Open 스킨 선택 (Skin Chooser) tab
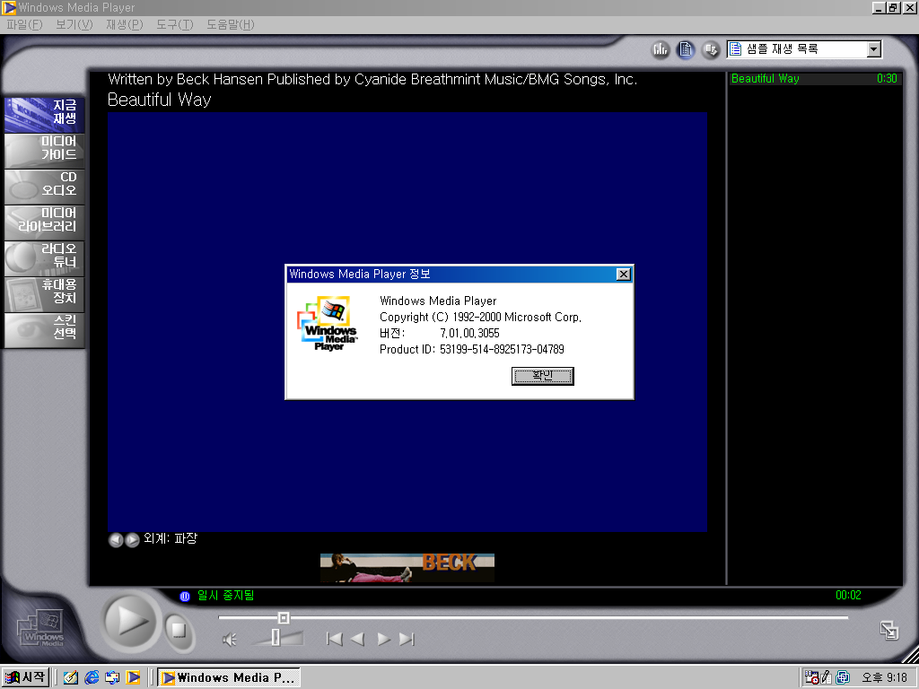Viewport: 919px width, 689px height. (x=45, y=330)
